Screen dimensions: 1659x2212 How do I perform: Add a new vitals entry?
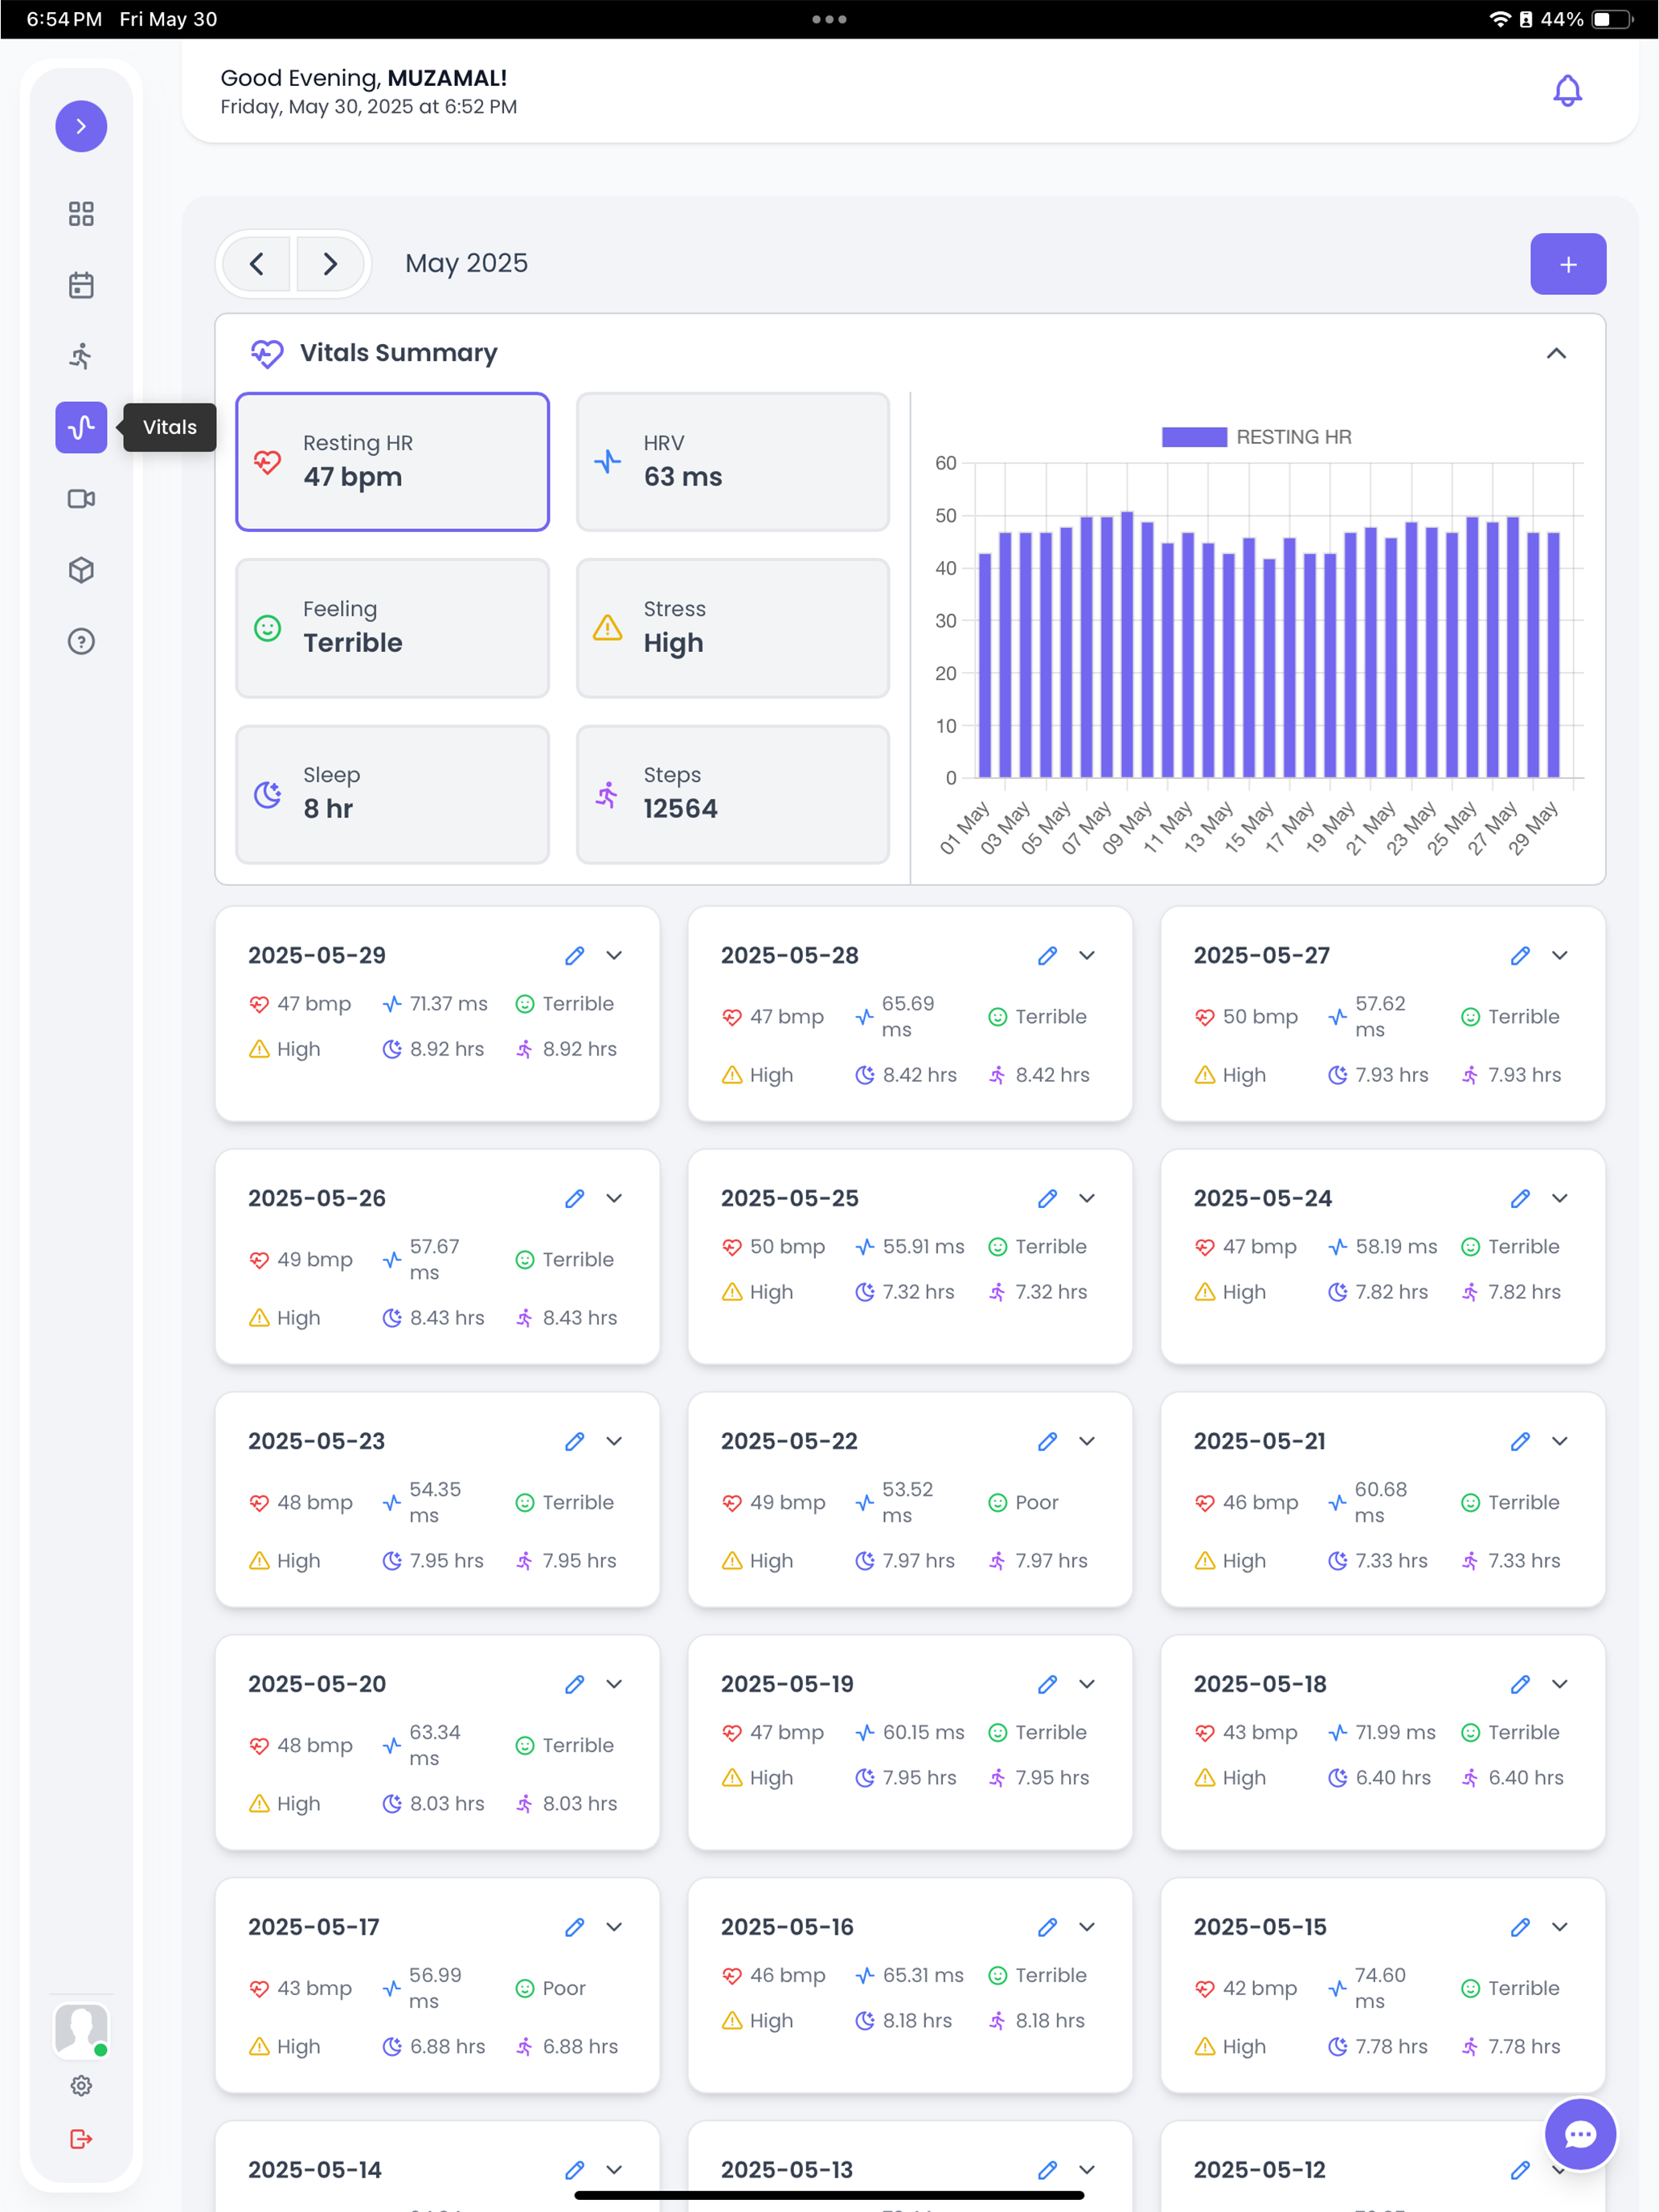pyautogui.click(x=1568, y=264)
